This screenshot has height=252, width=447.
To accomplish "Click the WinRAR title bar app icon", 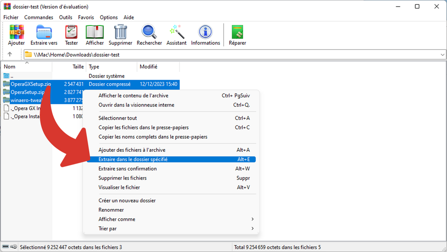I will [7, 7].
